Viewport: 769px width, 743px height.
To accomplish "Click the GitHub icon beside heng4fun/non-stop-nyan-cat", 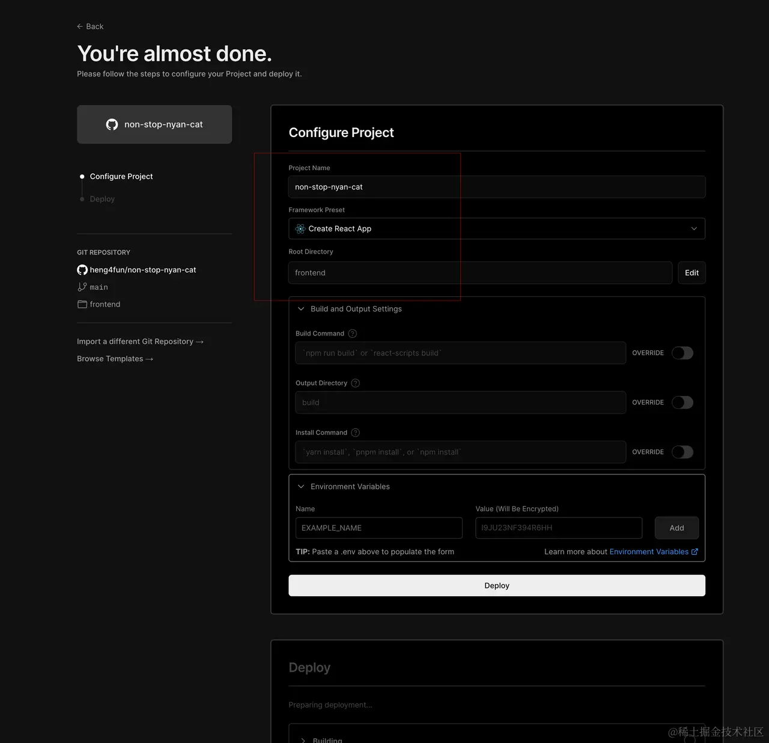I will coord(82,270).
